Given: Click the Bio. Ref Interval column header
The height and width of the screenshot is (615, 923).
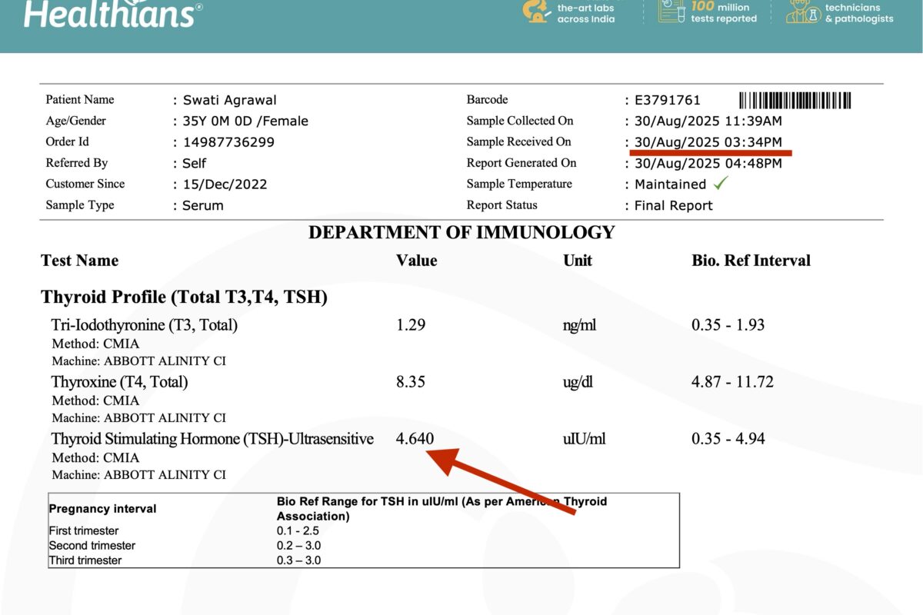Looking at the screenshot, I should [751, 261].
